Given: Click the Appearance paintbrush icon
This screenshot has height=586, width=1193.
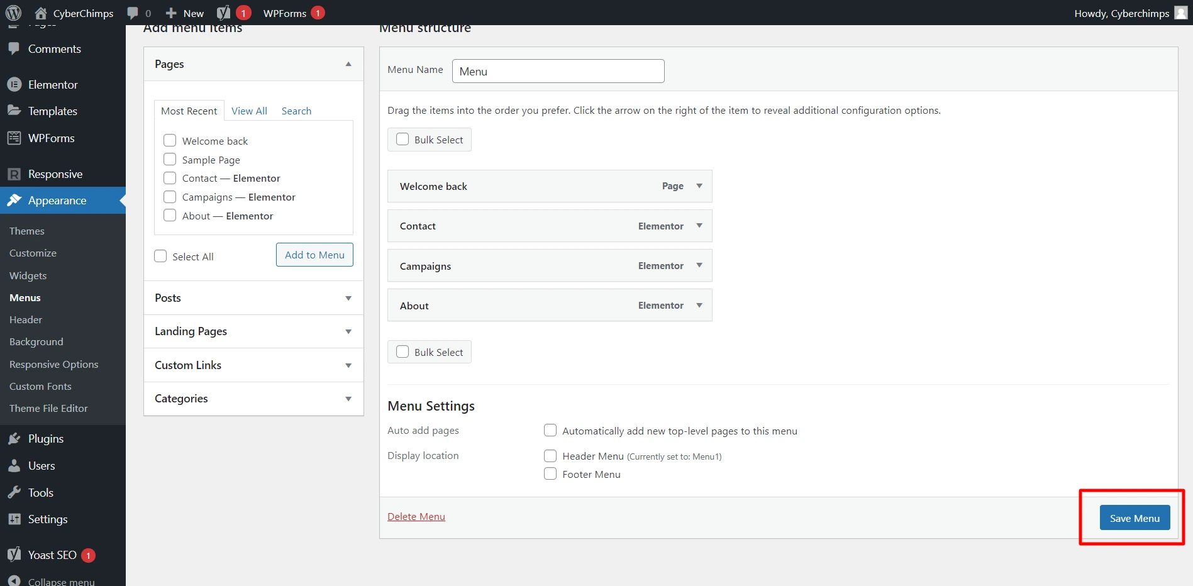Looking at the screenshot, I should coord(14,200).
